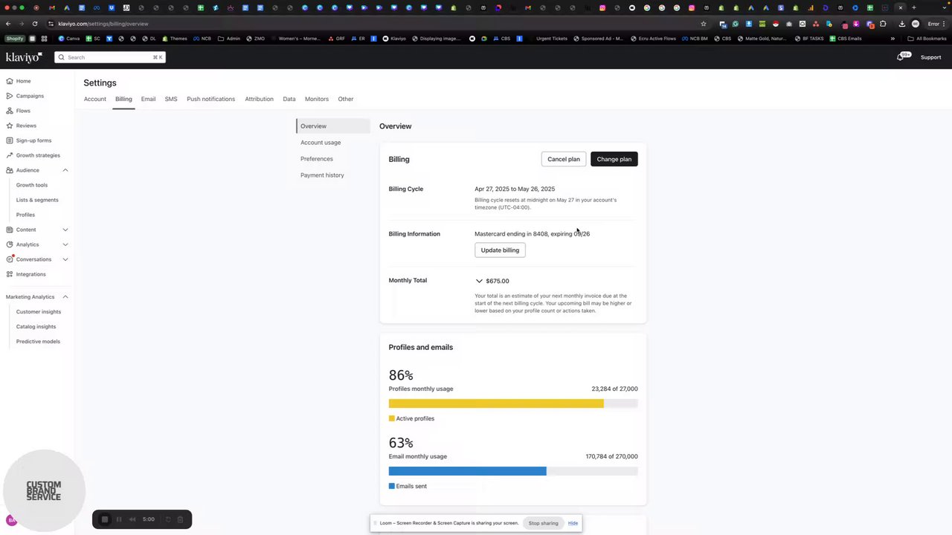
Task: Click Stop sharing in Loom banner
Action: click(543, 523)
